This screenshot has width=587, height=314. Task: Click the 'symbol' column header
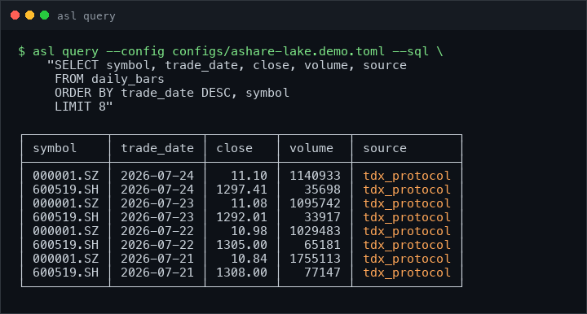click(55, 149)
